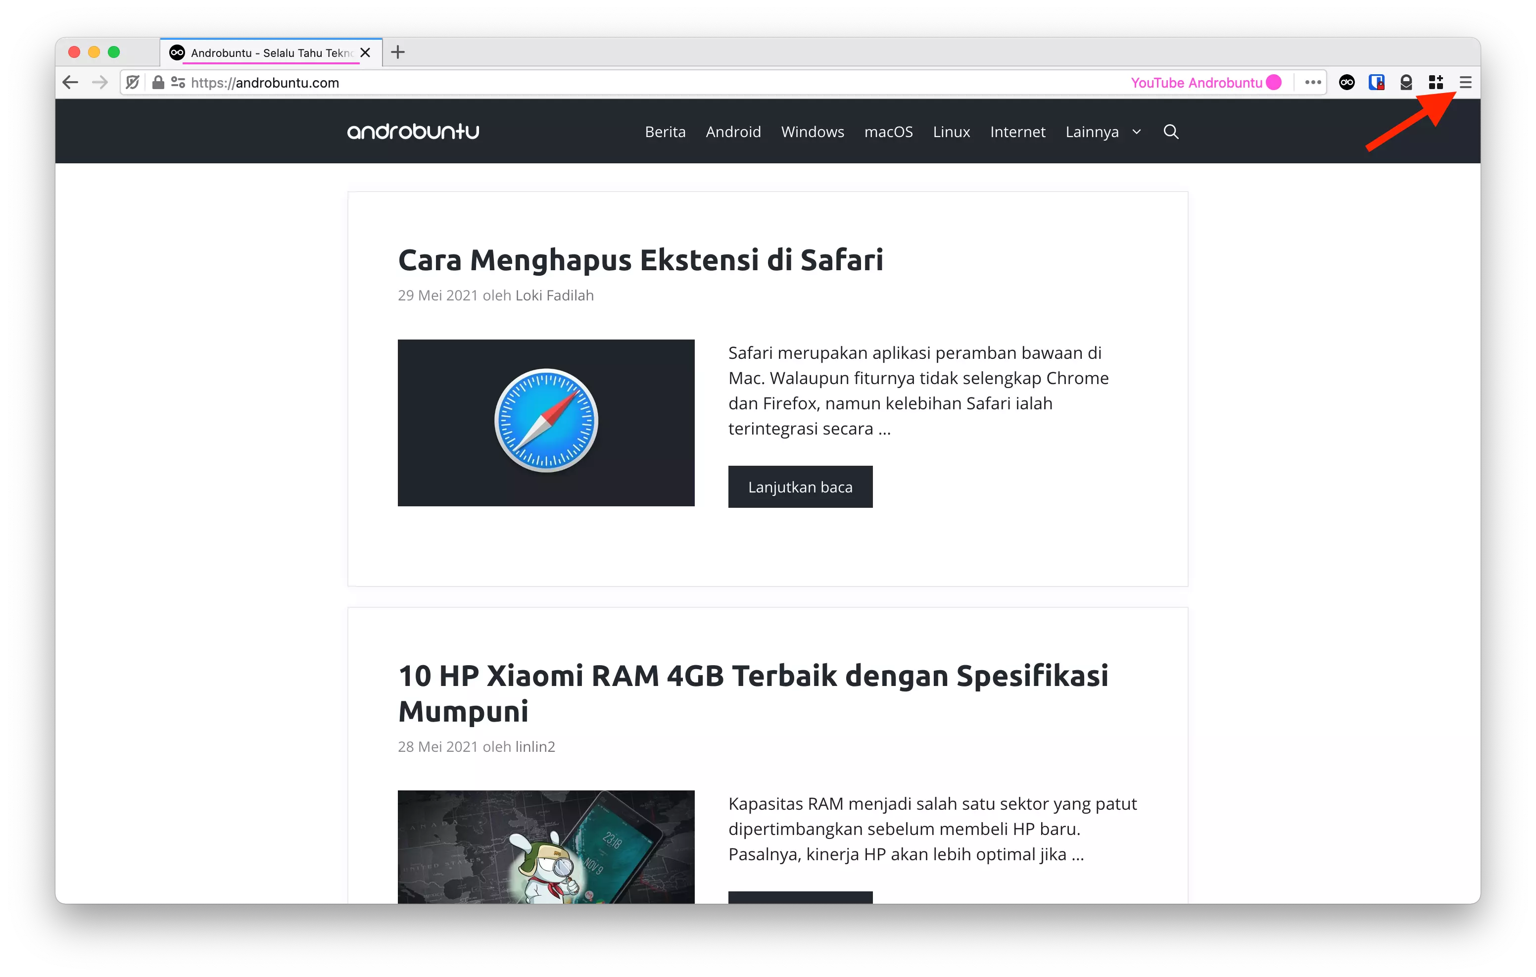The width and height of the screenshot is (1536, 977).
Task: Open the Firefox application menu (hamburger icon)
Action: click(x=1465, y=82)
